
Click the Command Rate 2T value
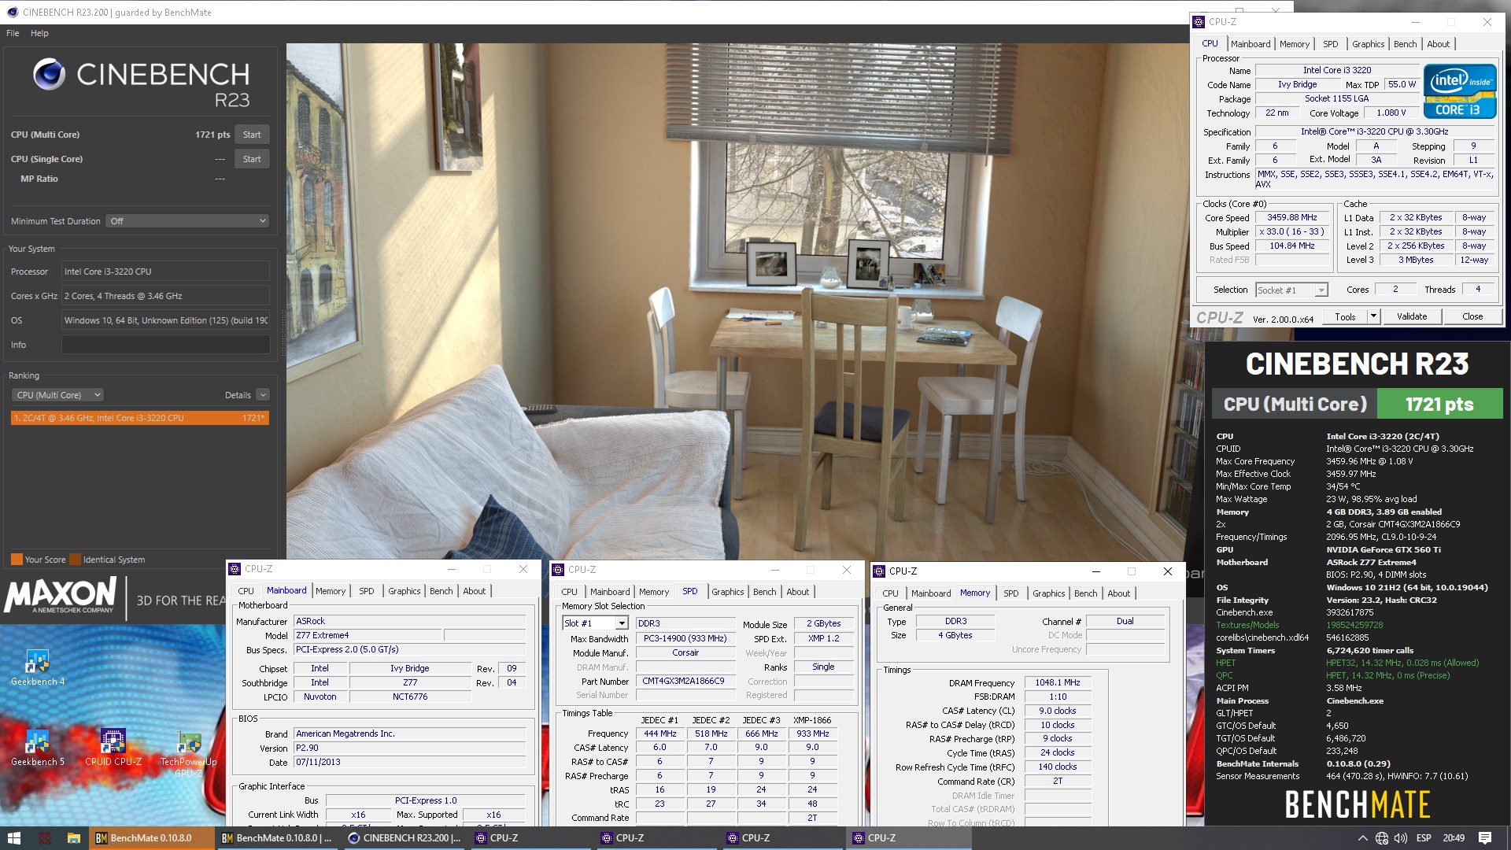[x=1058, y=782]
